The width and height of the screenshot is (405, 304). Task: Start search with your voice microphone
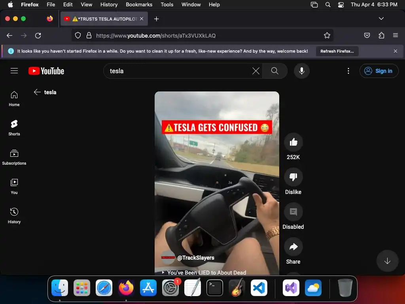(x=301, y=71)
